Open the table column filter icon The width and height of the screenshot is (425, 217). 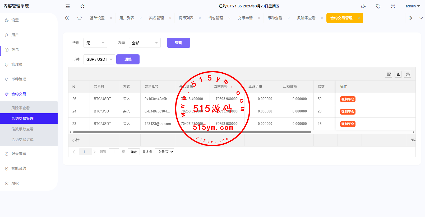[x=389, y=74]
